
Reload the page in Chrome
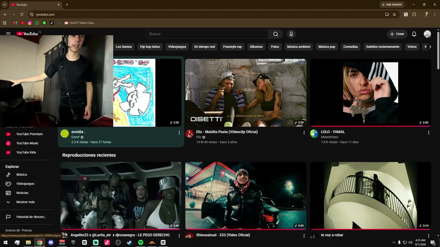point(22,14)
